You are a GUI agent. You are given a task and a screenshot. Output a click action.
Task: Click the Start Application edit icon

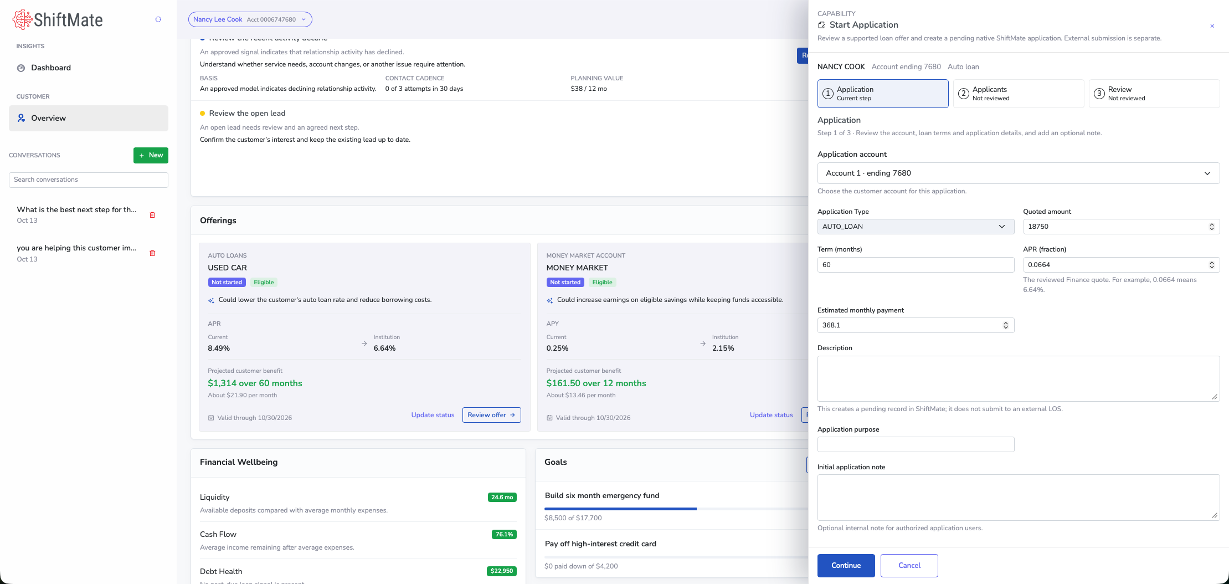821,25
